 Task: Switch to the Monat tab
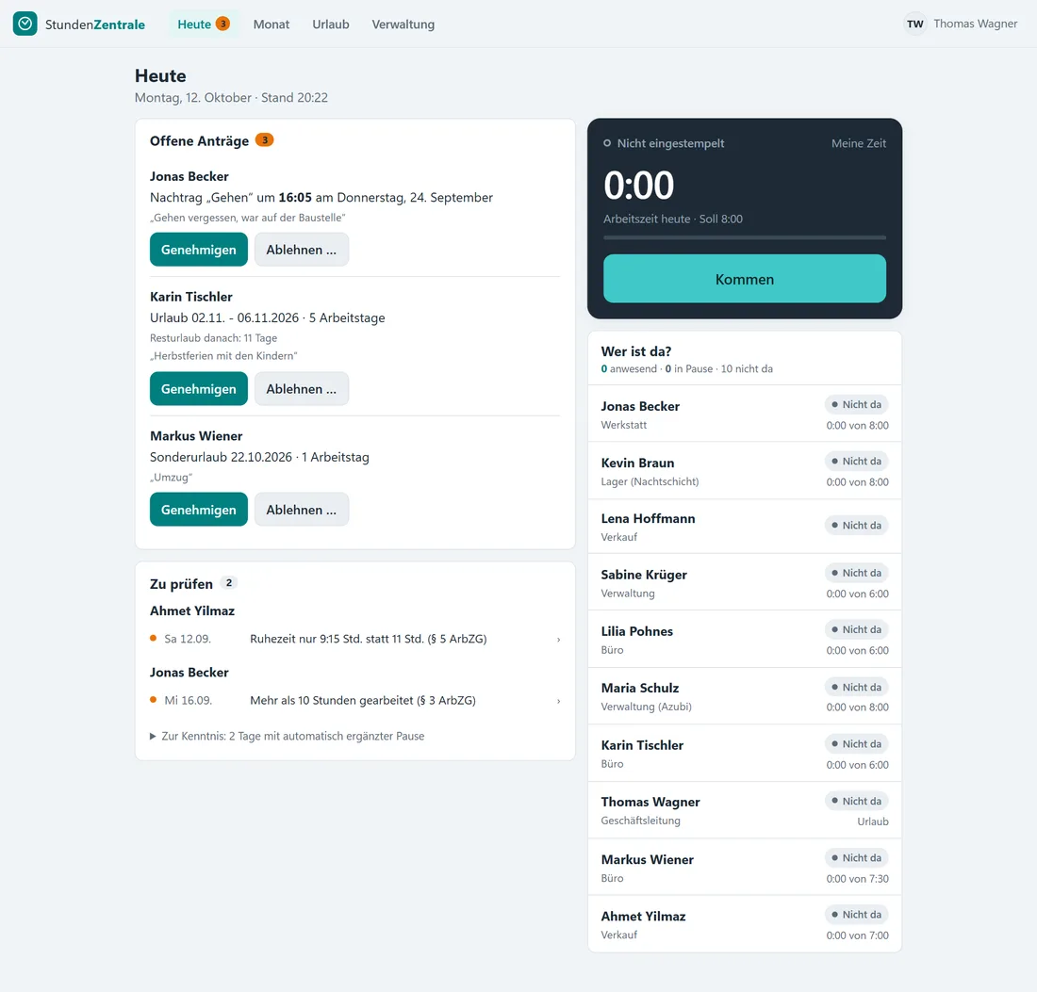tap(272, 24)
